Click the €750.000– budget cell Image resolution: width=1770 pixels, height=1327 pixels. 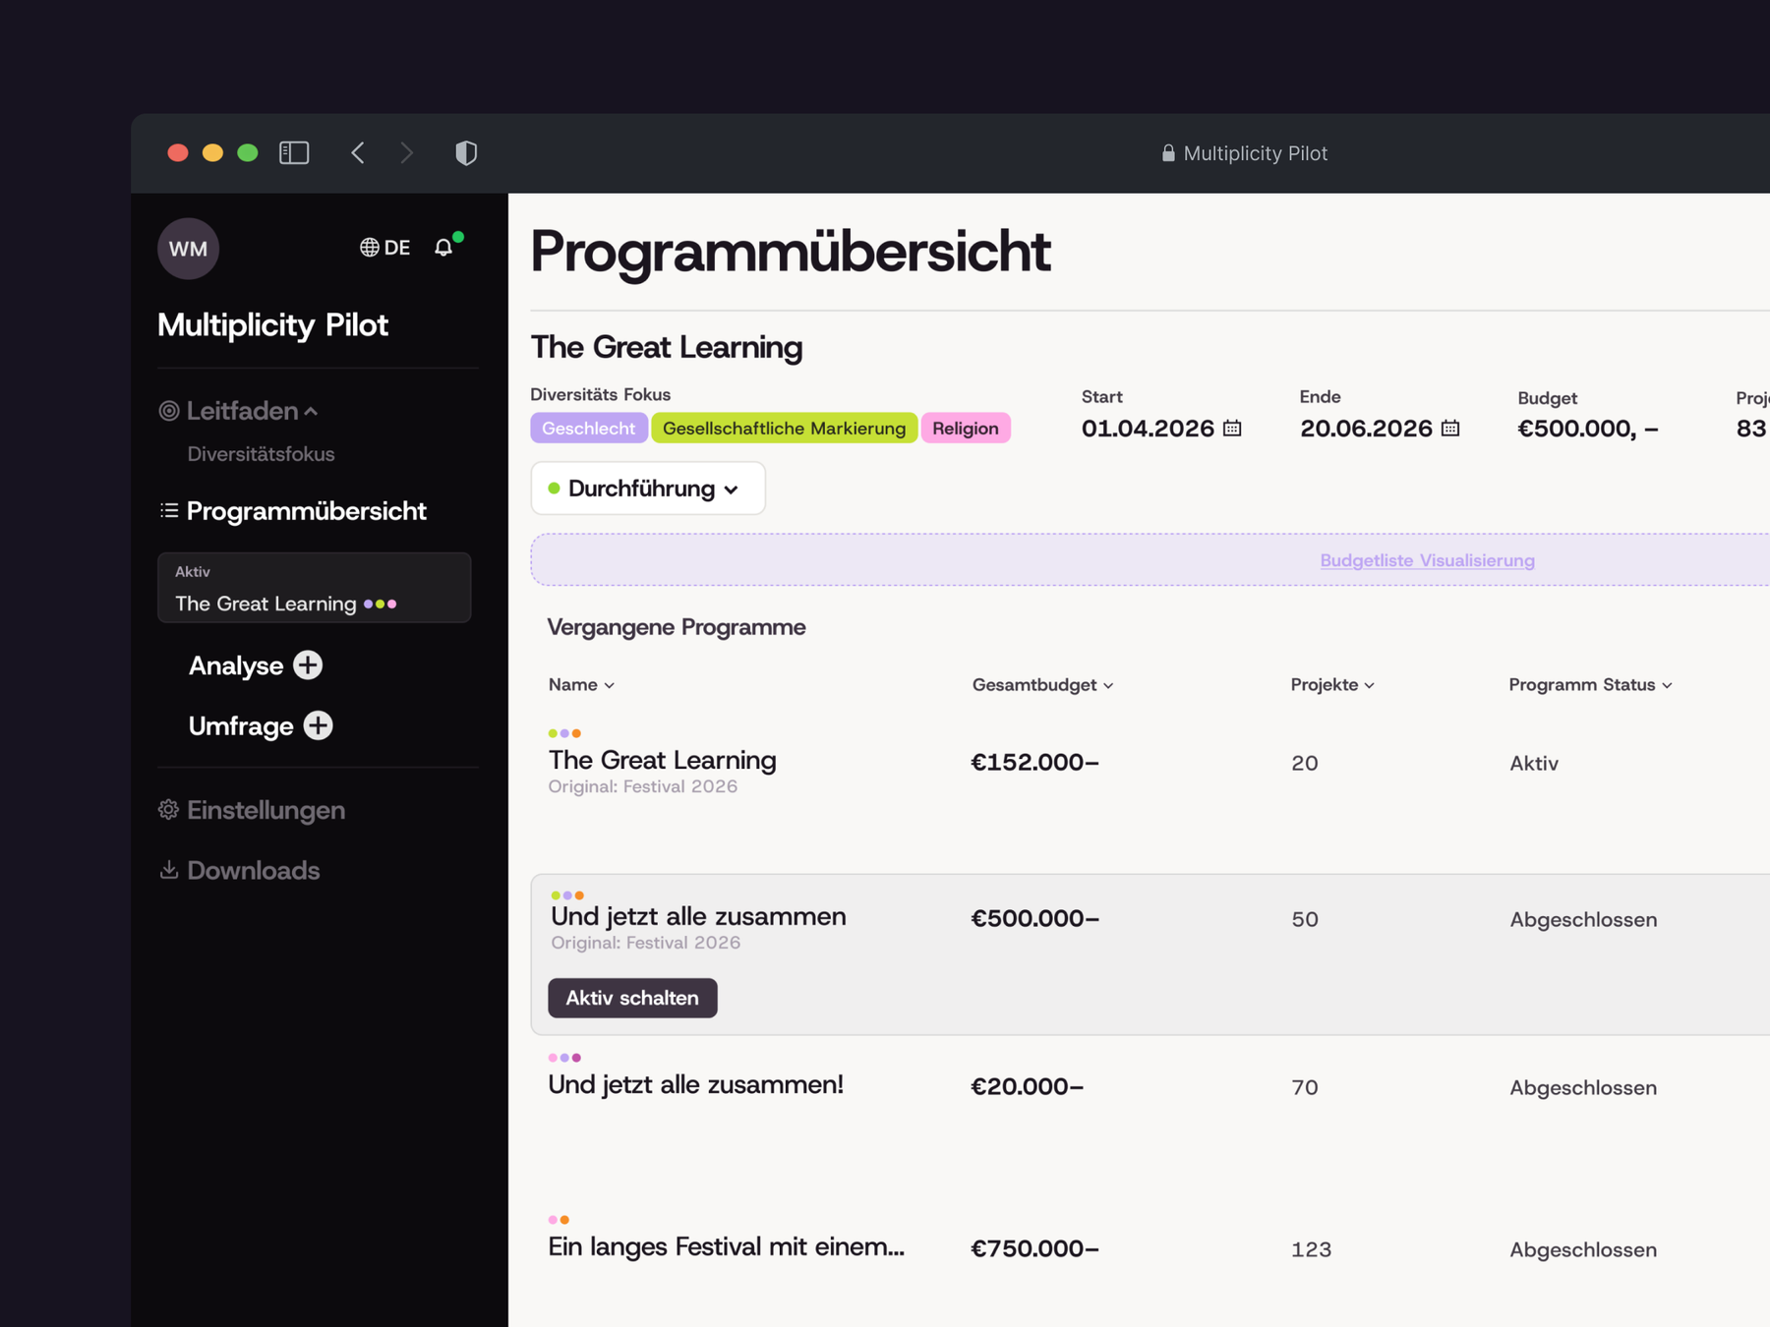click(x=1034, y=1248)
